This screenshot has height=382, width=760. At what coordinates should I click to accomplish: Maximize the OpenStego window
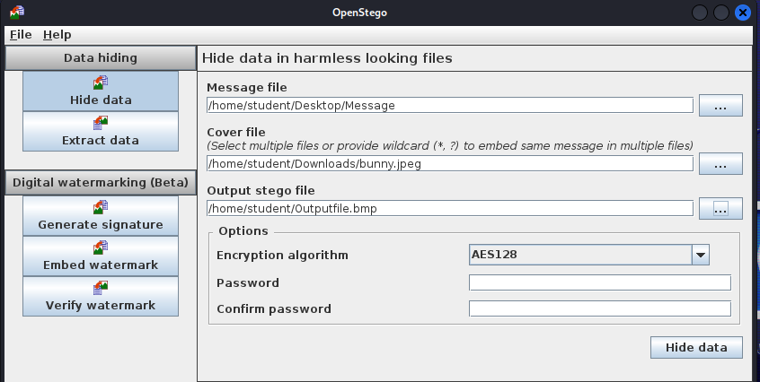pos(720,12)
